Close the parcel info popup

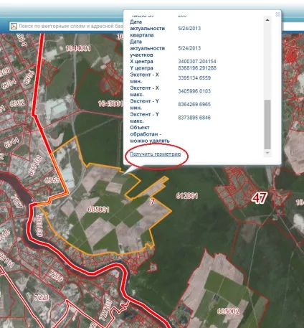[277, 14]
